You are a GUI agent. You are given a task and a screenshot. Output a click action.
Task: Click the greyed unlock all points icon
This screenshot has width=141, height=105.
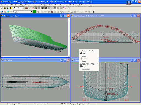click(61, 12)
